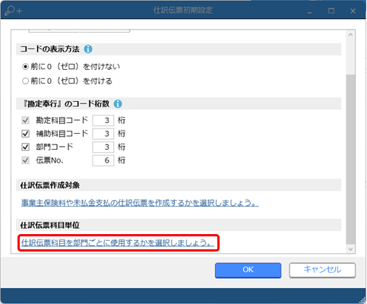Select 前に0（ゼロ）を付ける radio button

click(x=25, y=81)
